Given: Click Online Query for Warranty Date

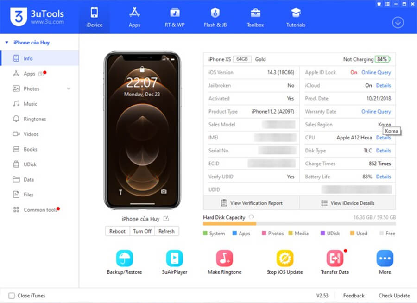Looking at the screenshot, I should pyautogui.click(x=376, y=112).
